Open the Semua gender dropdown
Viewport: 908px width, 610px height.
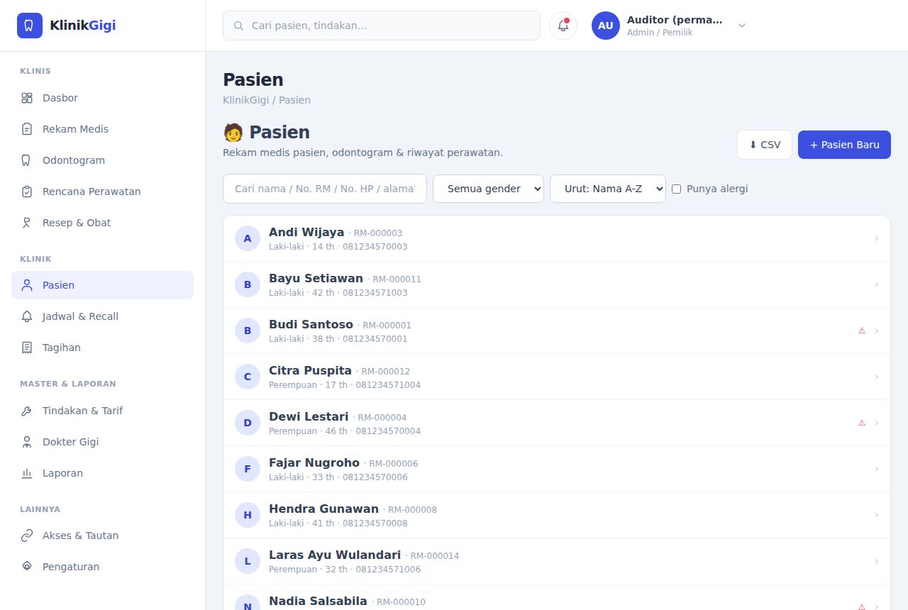488,189
